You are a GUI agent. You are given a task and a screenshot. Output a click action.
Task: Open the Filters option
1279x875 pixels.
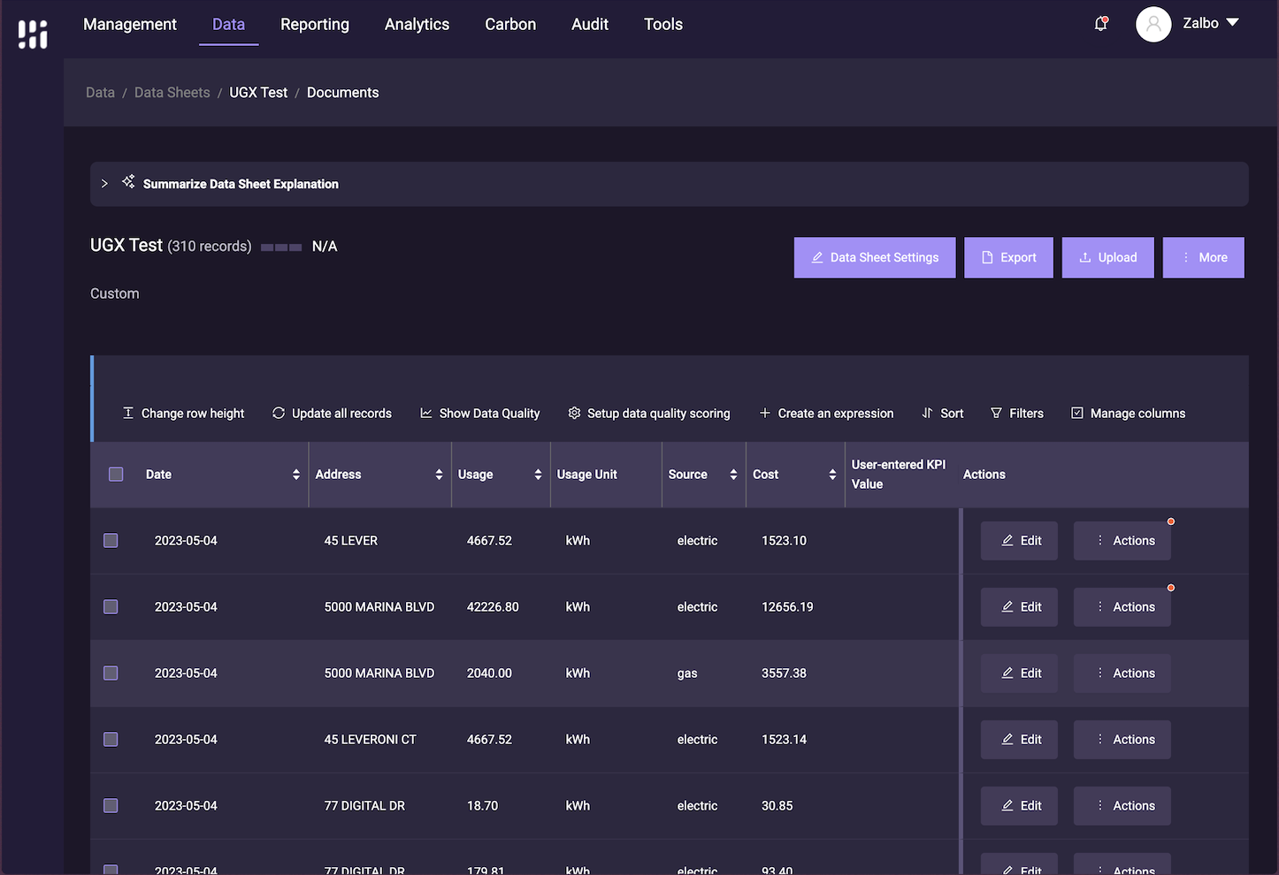click(1016, 413)
